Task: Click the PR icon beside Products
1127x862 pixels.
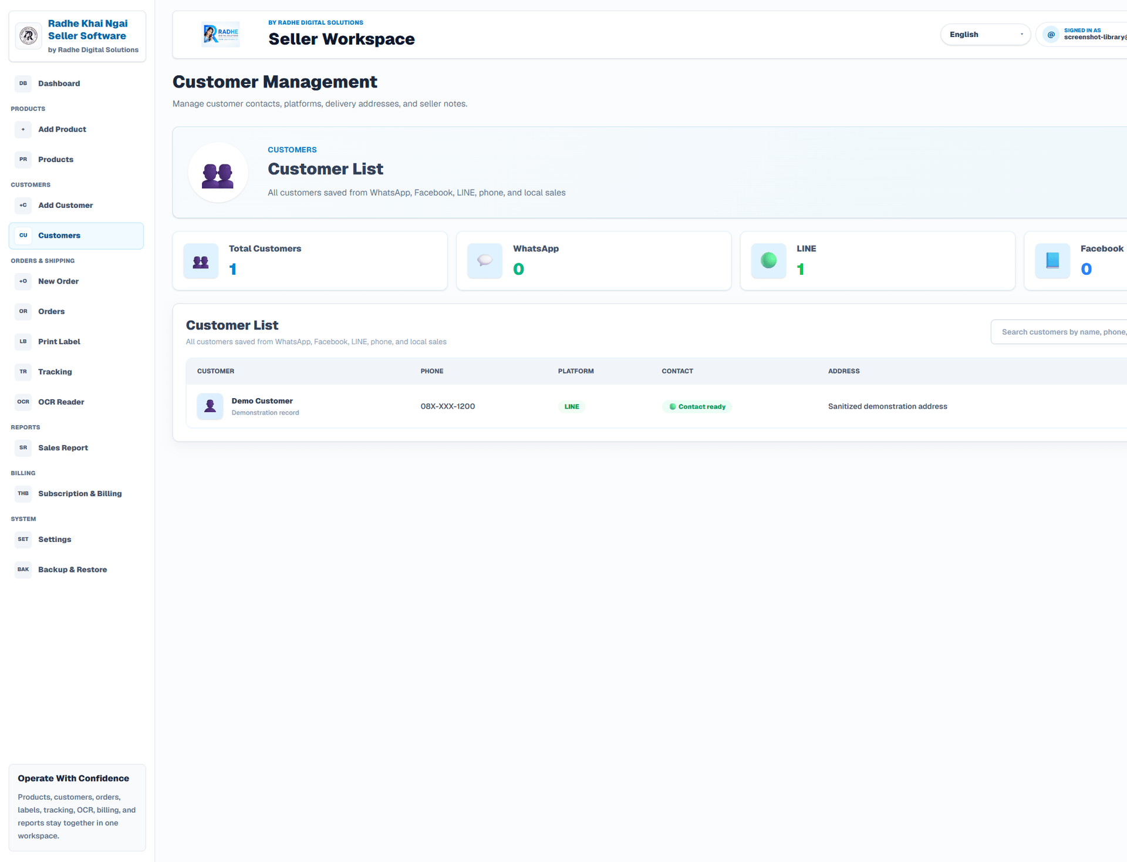Action: pos(23,159)
